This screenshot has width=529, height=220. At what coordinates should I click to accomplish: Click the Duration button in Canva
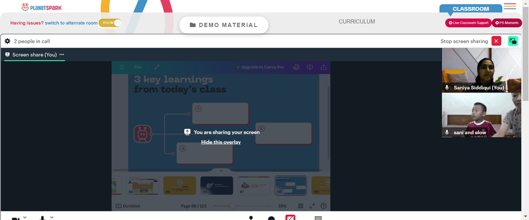click(x=128, y=206)
